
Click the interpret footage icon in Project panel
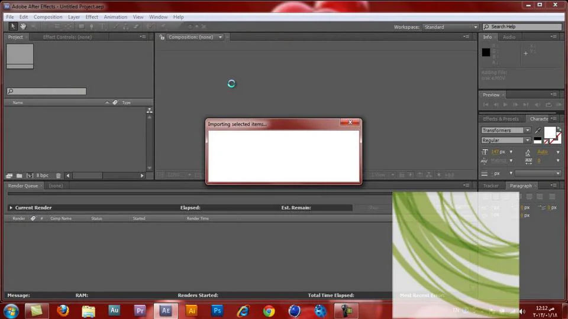click(x=9, y=175)
